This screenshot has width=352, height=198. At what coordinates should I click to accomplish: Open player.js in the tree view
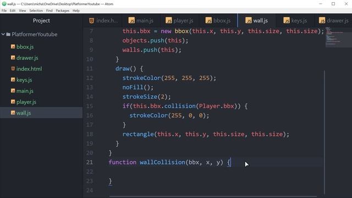[41, 102]
